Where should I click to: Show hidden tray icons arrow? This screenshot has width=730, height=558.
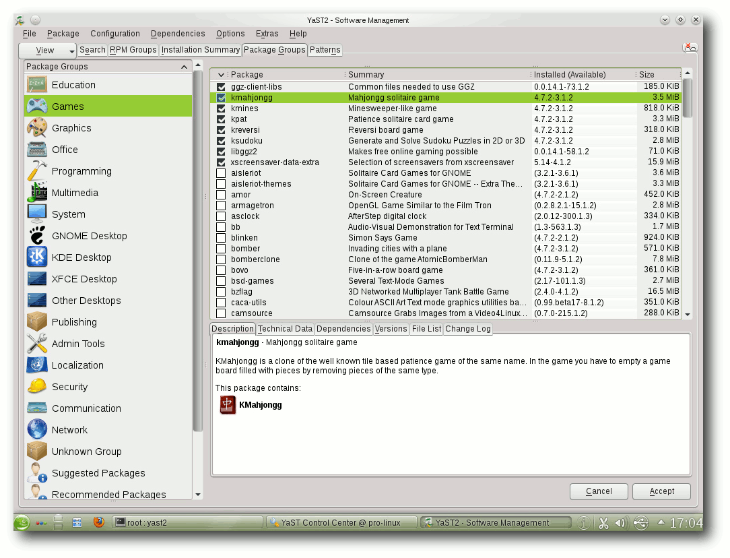tap(661, 522)
